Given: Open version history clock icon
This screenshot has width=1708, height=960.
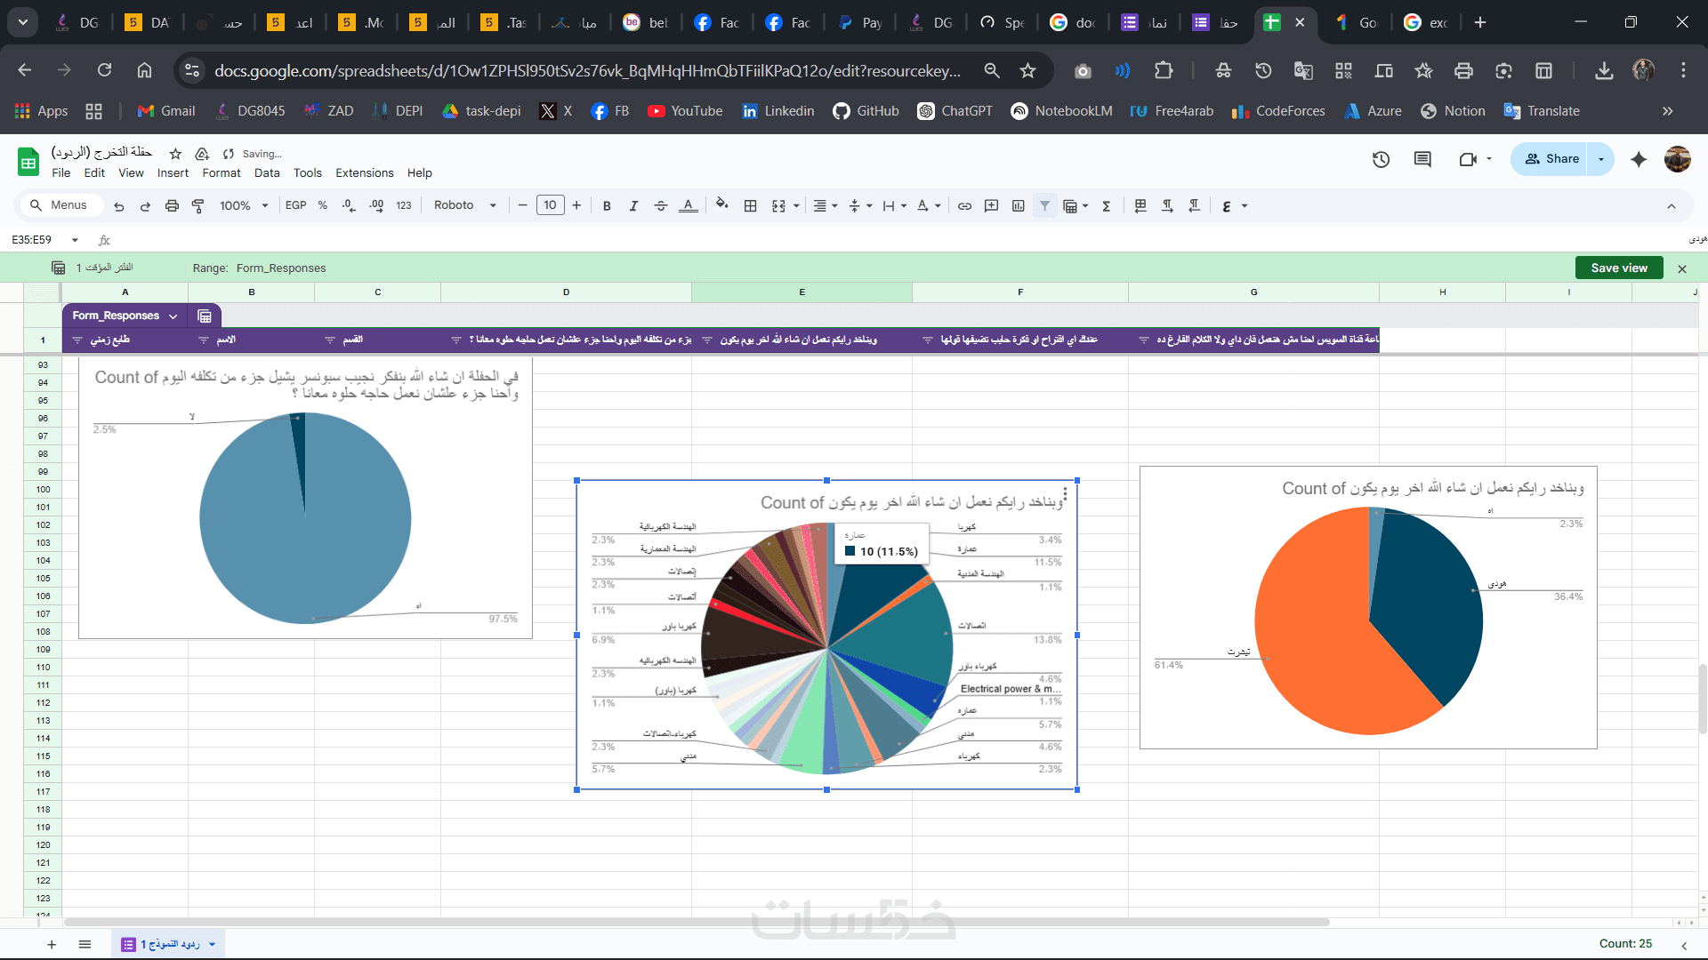Looking at the screenshot, I should [x=1381, y=159].
